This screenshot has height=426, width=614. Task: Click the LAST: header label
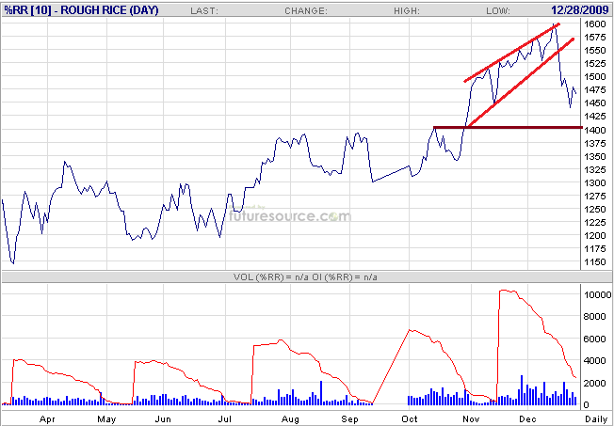203,11
